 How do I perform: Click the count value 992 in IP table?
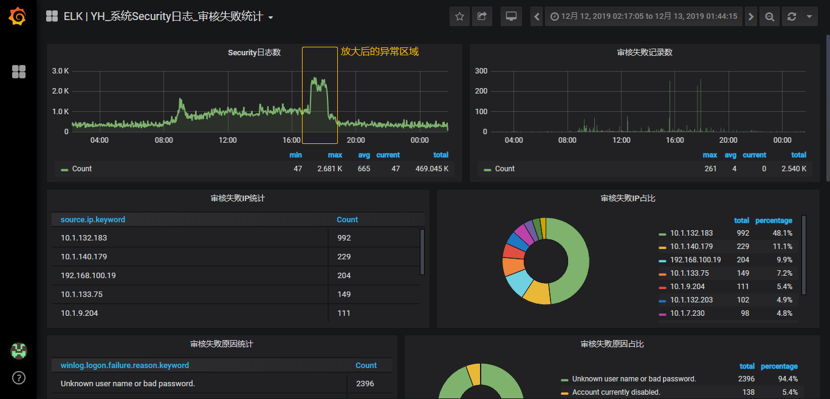click(344, 238)
